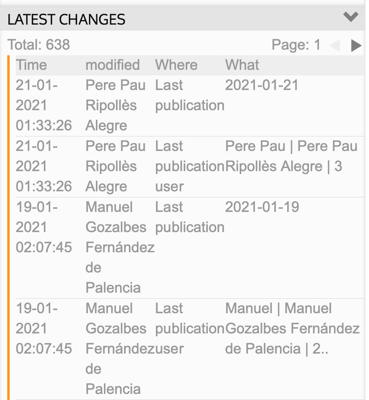The height and width of the screenshot is (400, 369).
Task: Select the LATEST CHANGES panel title
Action: (66, 19)
